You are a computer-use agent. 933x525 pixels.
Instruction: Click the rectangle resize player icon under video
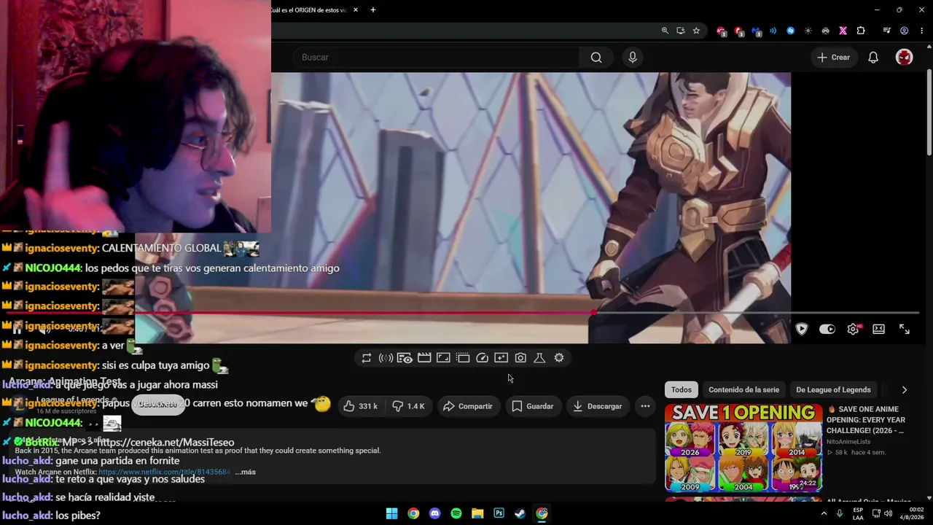point(443,358)
